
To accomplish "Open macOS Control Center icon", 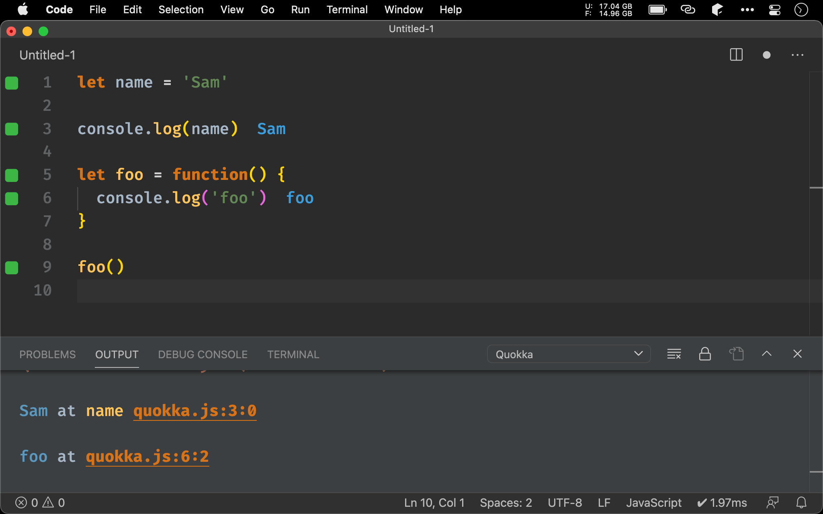I will coord(774,10).
